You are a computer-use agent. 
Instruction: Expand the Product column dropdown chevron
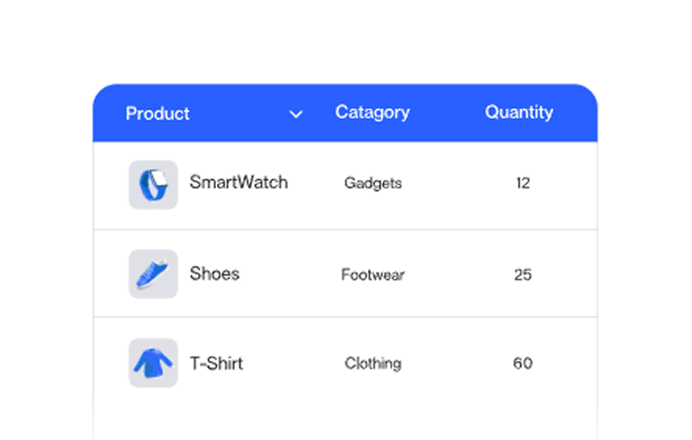tap(296, 114)
